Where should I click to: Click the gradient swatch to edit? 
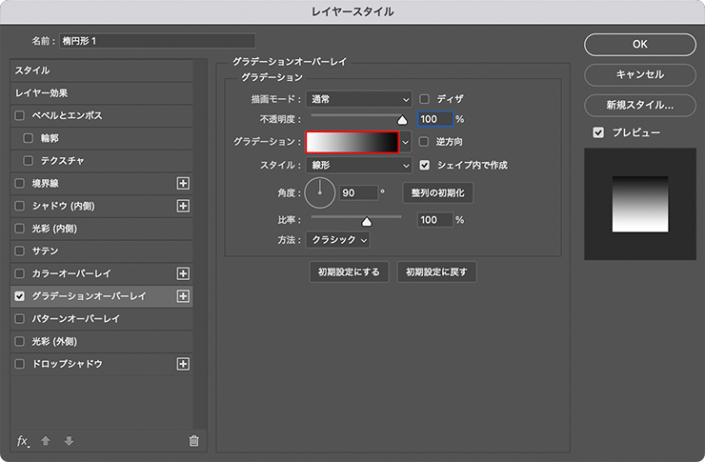351,142
